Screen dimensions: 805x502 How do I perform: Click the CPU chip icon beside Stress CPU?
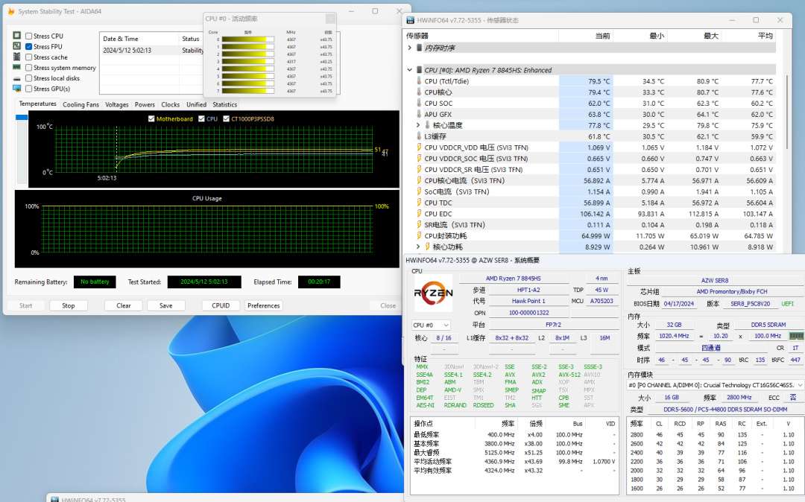[17, 36]
